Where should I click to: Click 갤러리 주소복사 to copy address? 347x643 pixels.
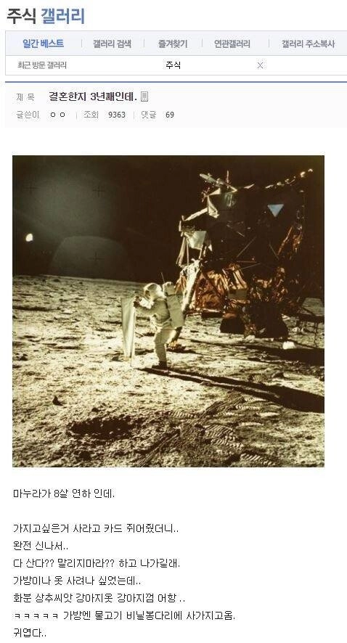[308, 44]
